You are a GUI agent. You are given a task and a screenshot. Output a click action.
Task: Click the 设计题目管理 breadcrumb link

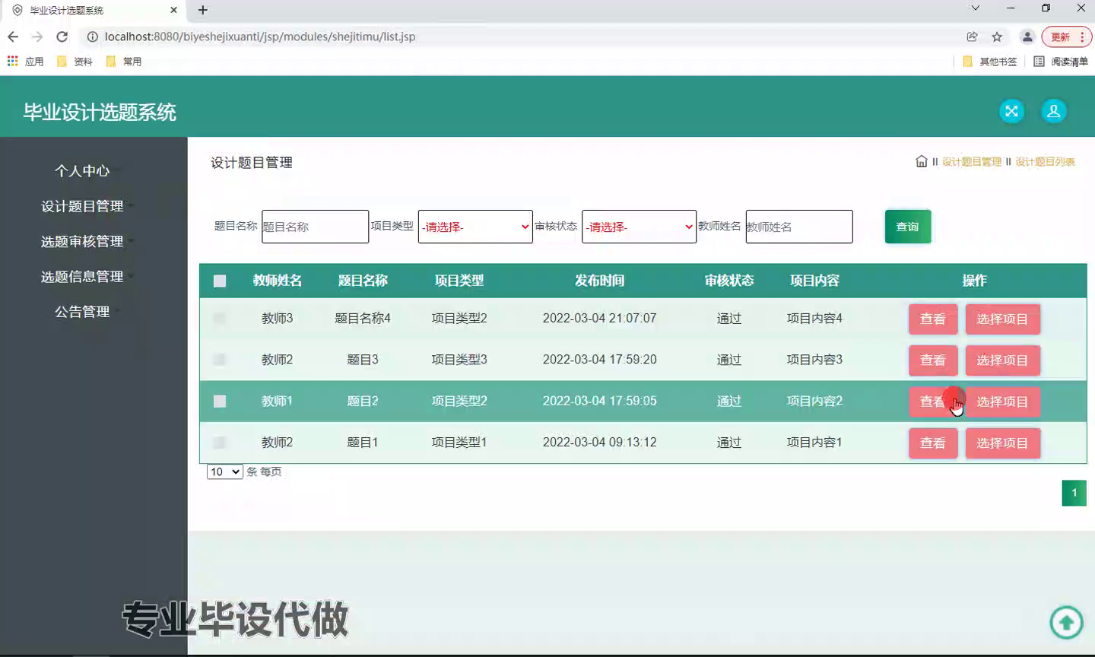[972, 161]
